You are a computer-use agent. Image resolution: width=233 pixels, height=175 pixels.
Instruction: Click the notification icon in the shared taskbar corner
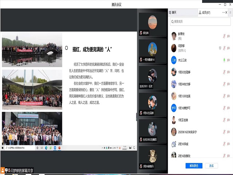click(x=134, y=148)
